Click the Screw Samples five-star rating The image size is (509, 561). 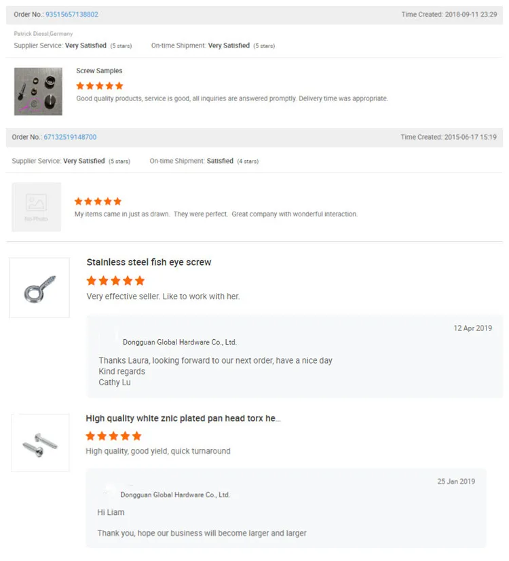[100, 86]
